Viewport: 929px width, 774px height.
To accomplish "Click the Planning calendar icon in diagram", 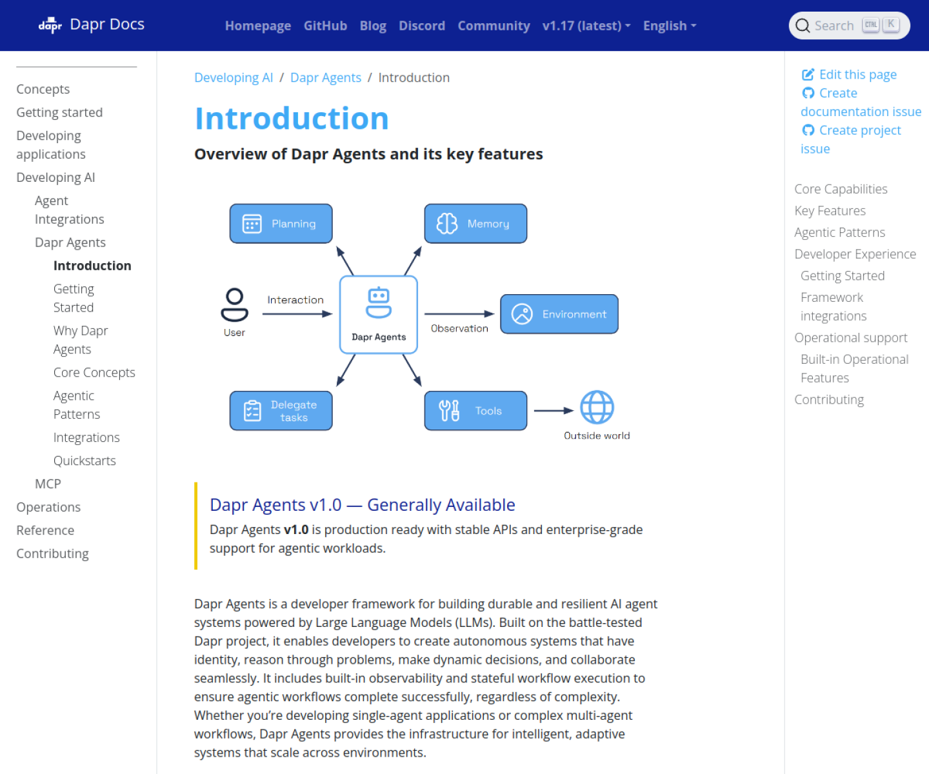I will tap(252, 224).
